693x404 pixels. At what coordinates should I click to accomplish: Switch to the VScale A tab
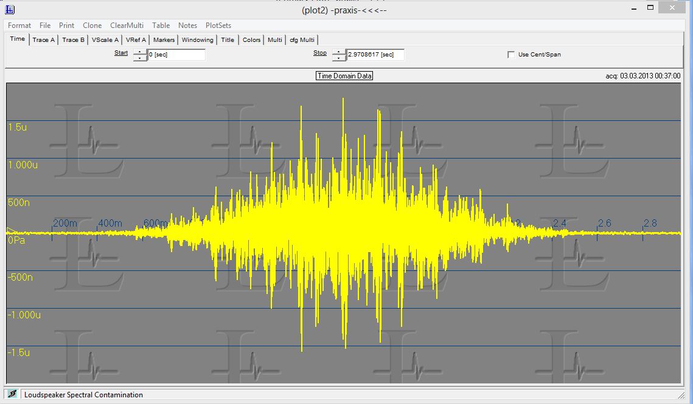105,39
